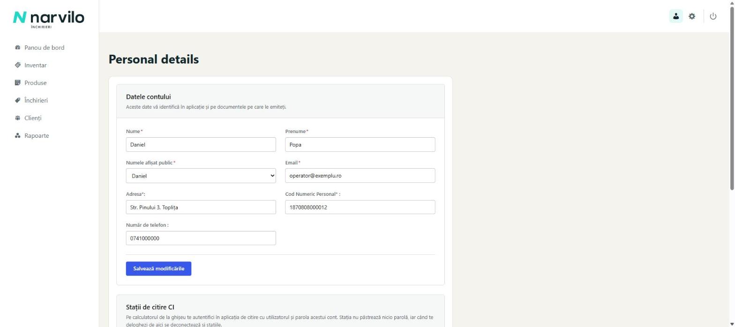Click the Produse sidebar icon

click(x=18, y=82)
